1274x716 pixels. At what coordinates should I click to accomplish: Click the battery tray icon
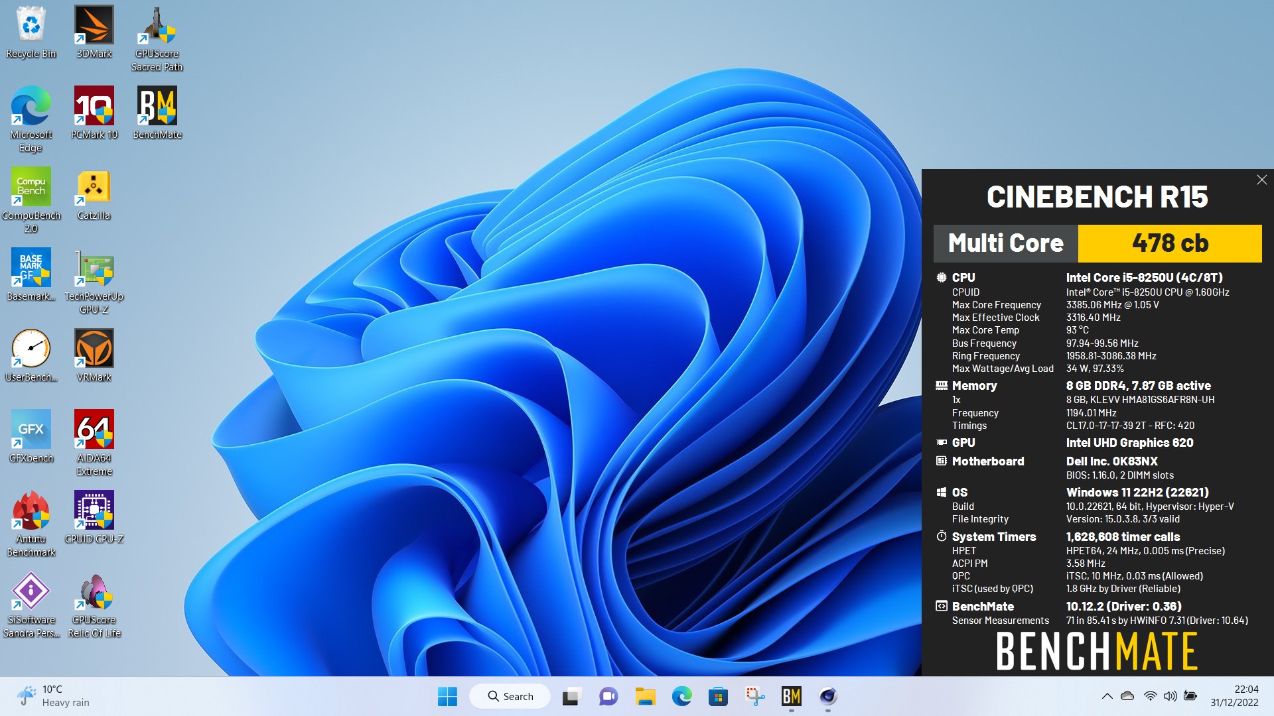[1190, 696]
